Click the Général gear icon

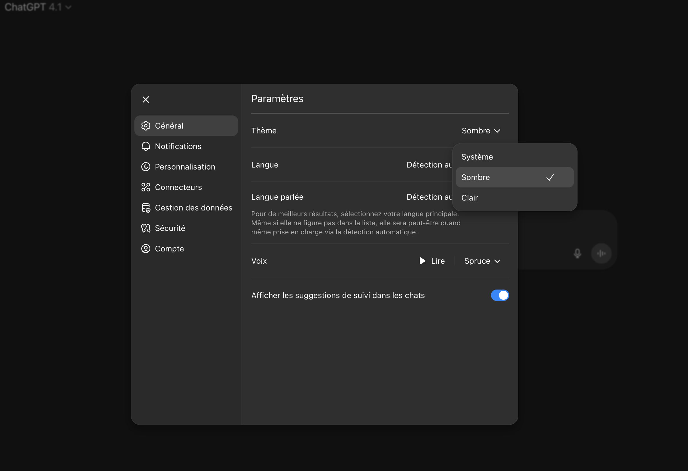[x=146, y=126]
